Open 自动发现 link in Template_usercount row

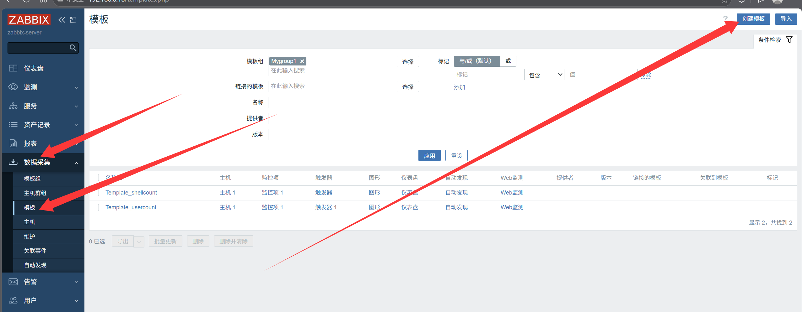coord(456,207)
